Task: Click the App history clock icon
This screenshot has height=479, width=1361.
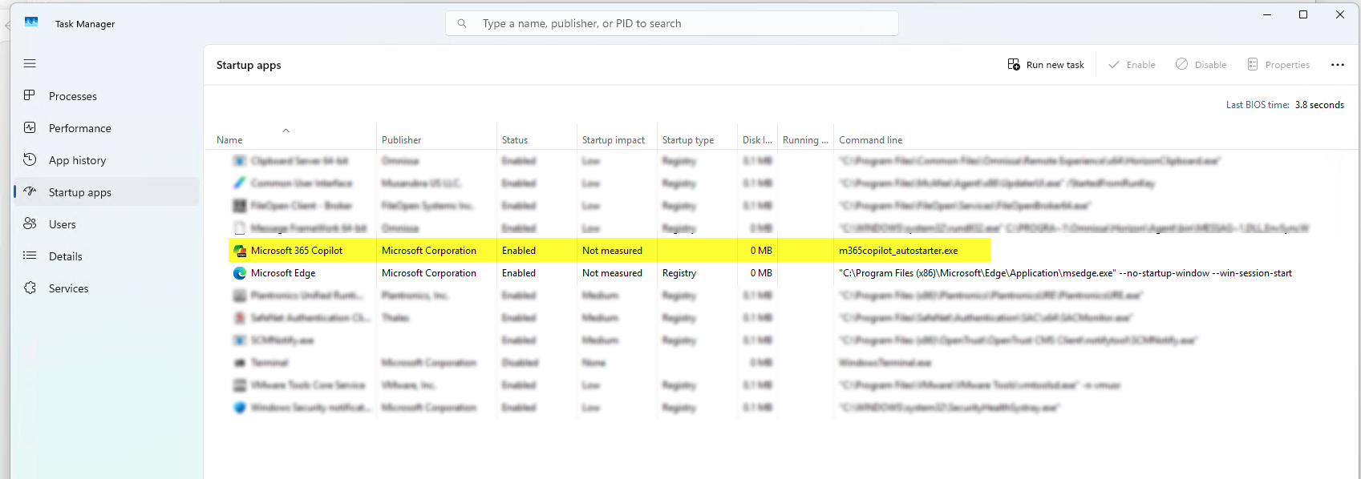Action: point(30,159)
